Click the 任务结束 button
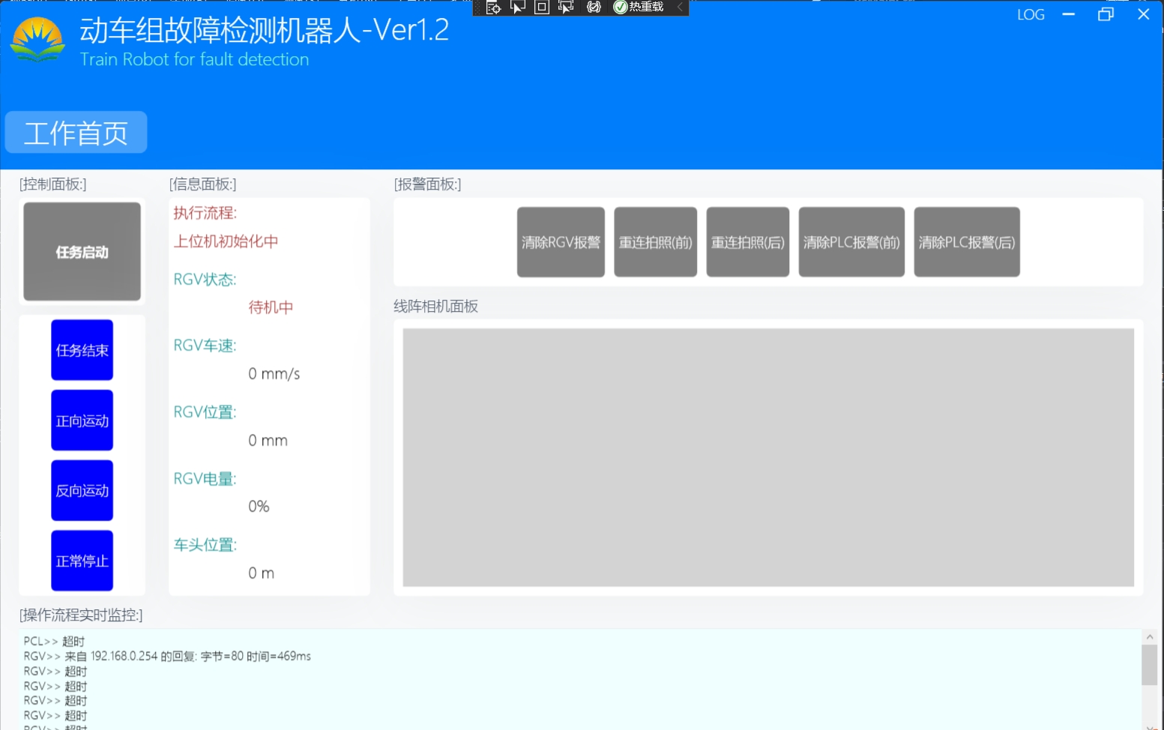The image size is (1164, 730). (82, 350)
